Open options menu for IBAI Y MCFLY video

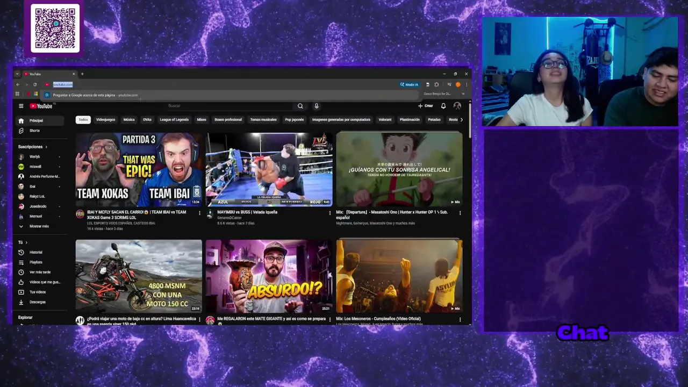[199, 213]
